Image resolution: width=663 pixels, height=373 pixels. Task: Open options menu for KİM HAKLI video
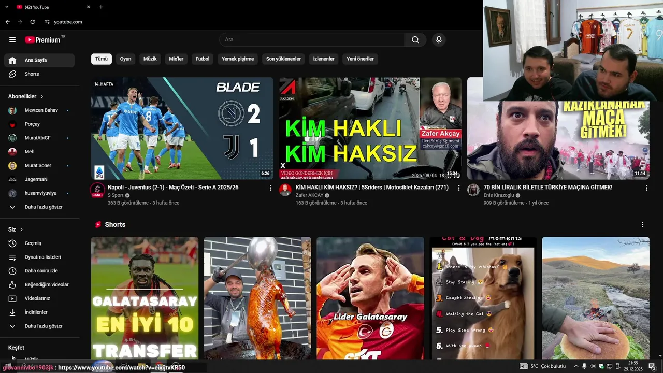[x=458, y=188]
